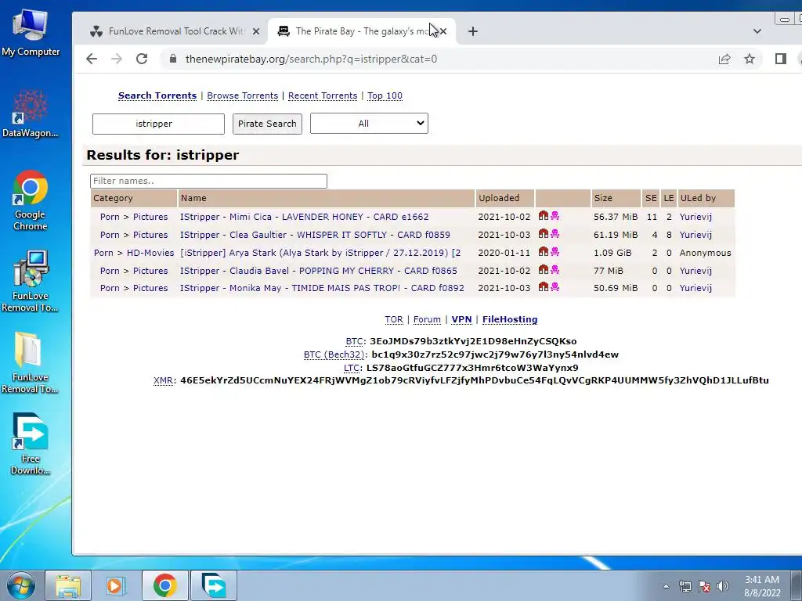Open Yurievij uploader in 56.37 MiB row
This screenshot has width=802, height=601.
pos(695,217)
